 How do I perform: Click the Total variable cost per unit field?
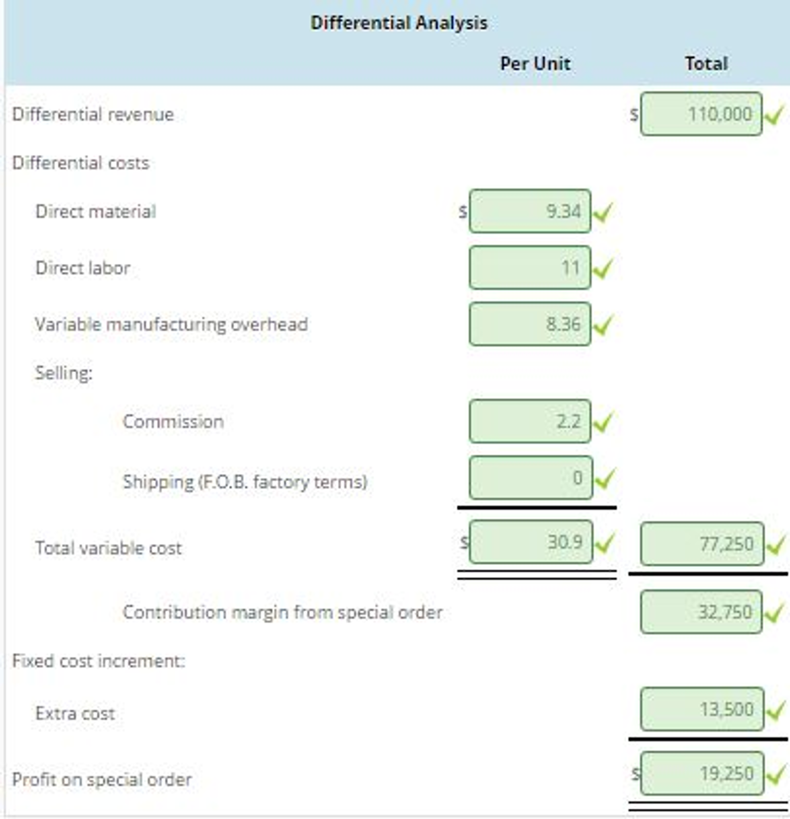(x=531, y=542)
